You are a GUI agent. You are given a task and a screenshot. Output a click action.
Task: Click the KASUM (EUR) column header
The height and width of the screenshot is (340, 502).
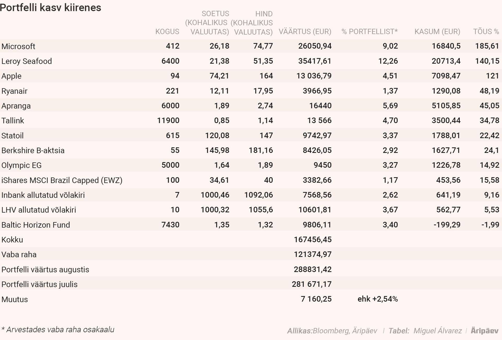[437, 32]
